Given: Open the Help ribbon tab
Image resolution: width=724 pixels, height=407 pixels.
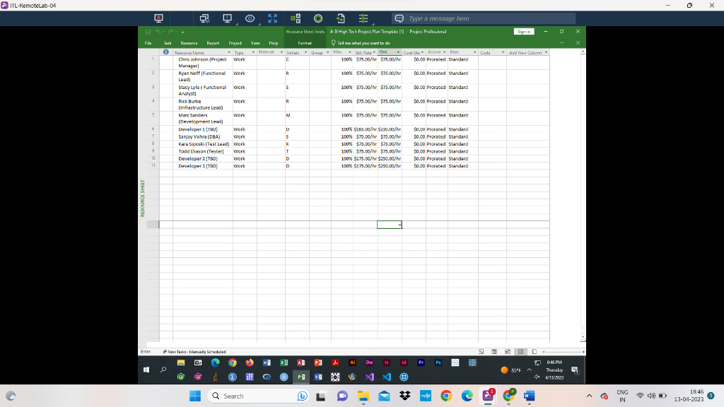Looking at the screenshot, I should [274, 43].
